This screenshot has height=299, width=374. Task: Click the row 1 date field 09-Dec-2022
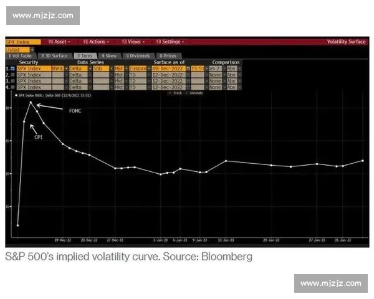[x=169, y=69]
